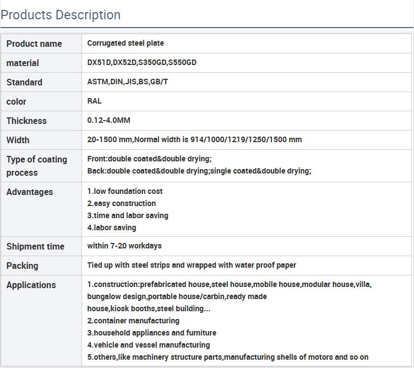Click the 2.container manufacturing application line
Screen dimensions: 414x368
[133, 321]
